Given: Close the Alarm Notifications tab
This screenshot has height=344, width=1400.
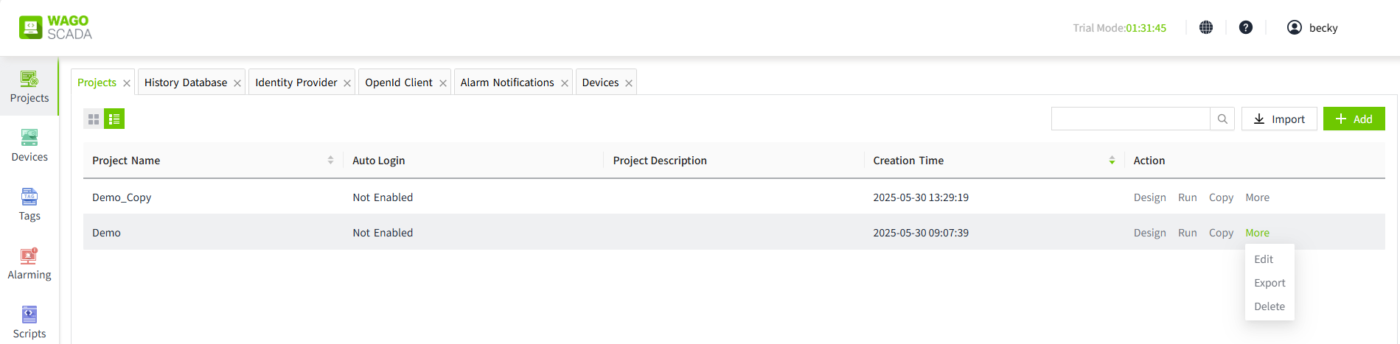Looking at the screenshot, I should tap(565, 83).
